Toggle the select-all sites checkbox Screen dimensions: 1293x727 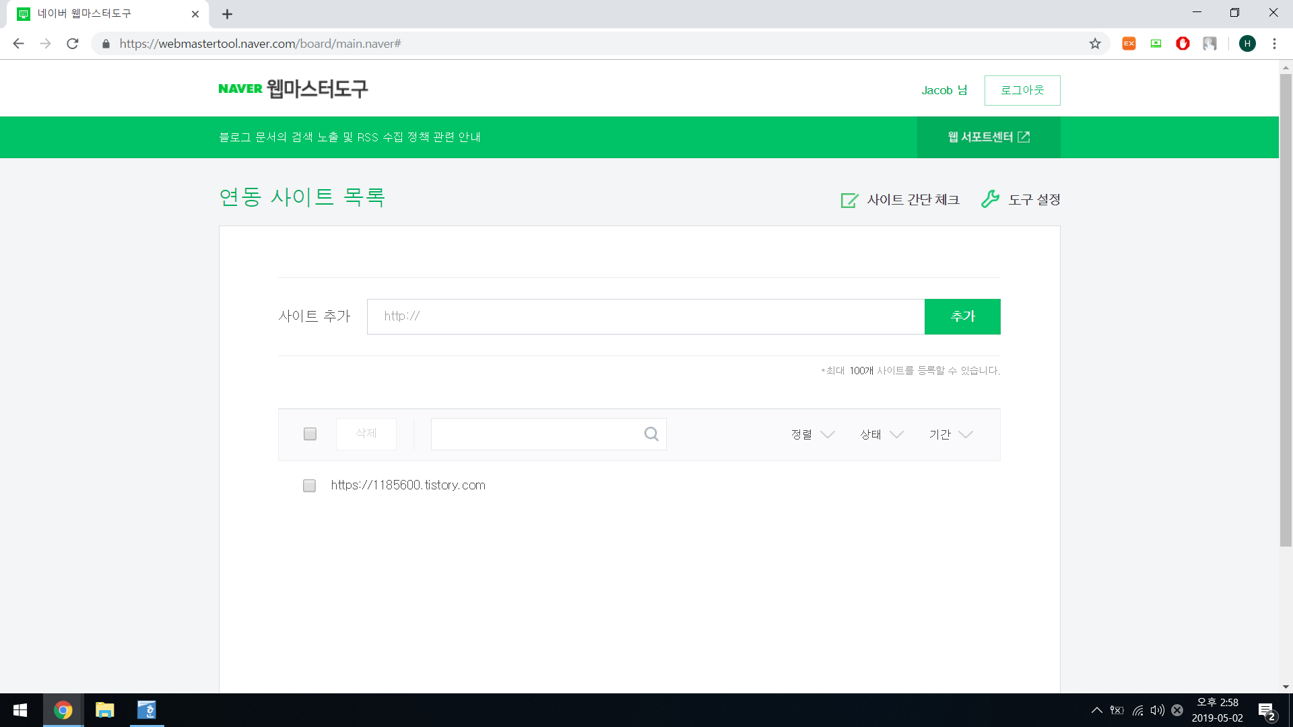coord(310,434)
